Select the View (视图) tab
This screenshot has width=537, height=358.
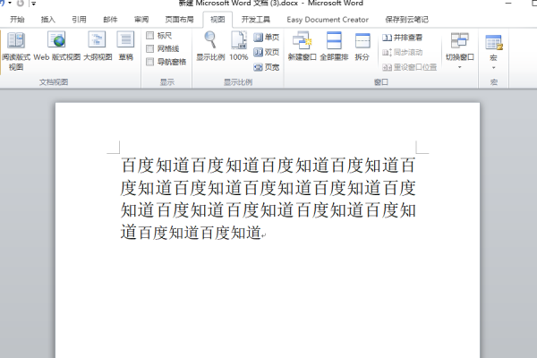(x=217, y=20)
